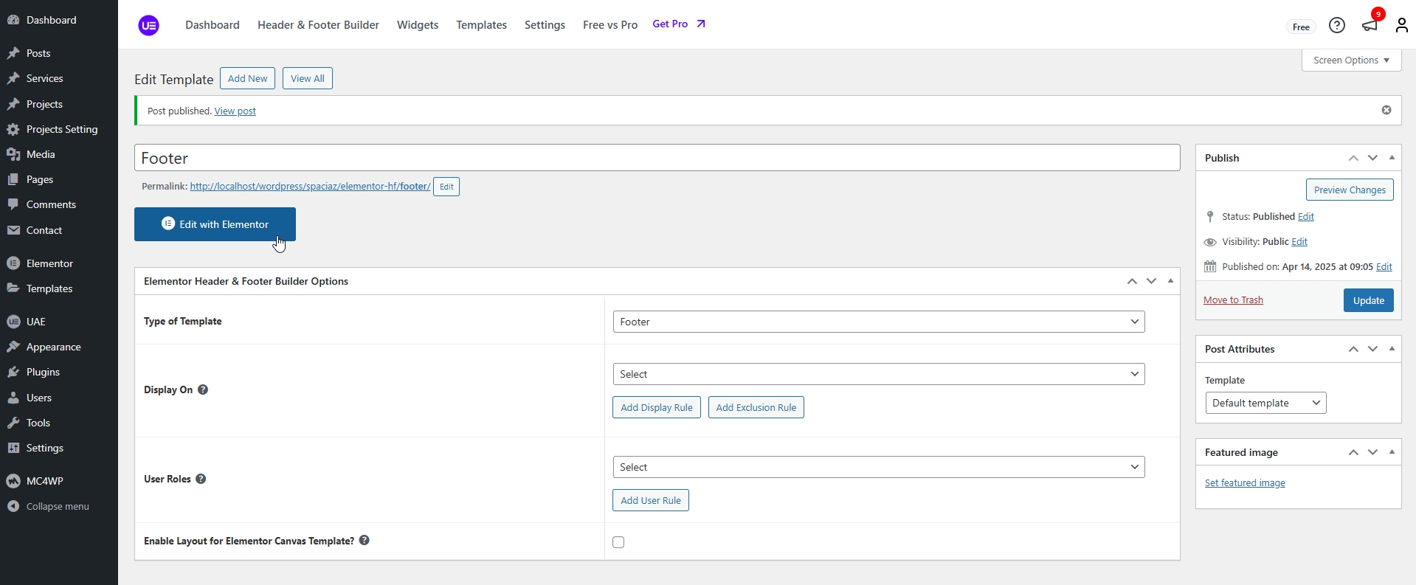Click the Display On help icon
1416x585 pixels.
point(203,390)
